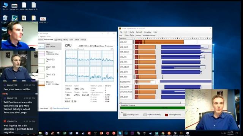Open File Explorer from the taskbar

40,133
